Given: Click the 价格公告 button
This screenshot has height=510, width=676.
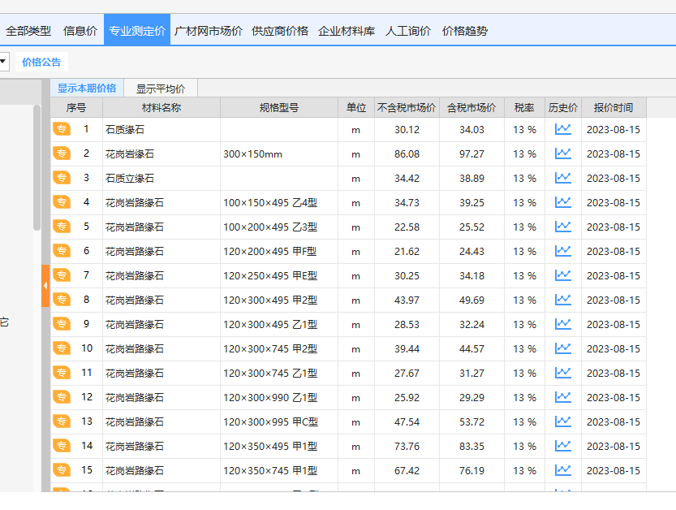Looking at the screenshot, I should point(41,63).
